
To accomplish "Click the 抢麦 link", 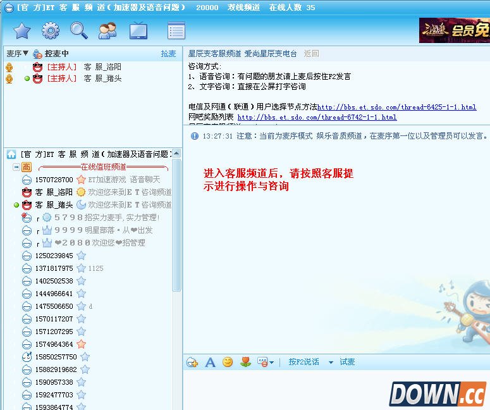I will click(x=168, y=54).
